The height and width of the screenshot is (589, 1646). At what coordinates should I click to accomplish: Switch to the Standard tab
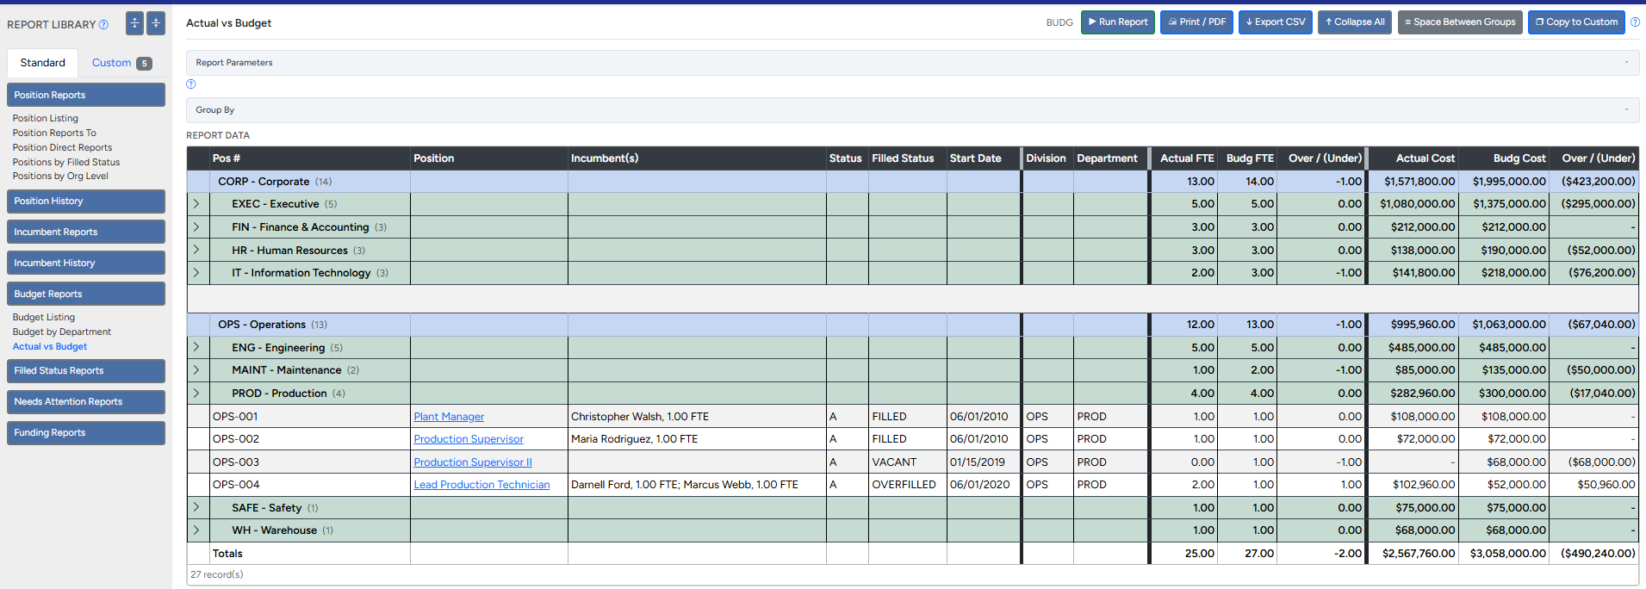tap(43, 63)
